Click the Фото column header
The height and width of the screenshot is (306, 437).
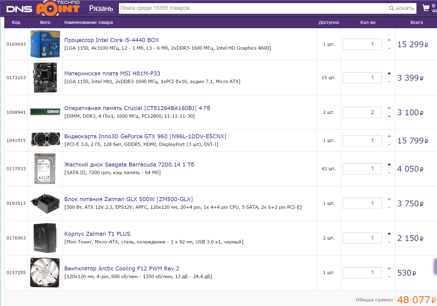point(45,22)
